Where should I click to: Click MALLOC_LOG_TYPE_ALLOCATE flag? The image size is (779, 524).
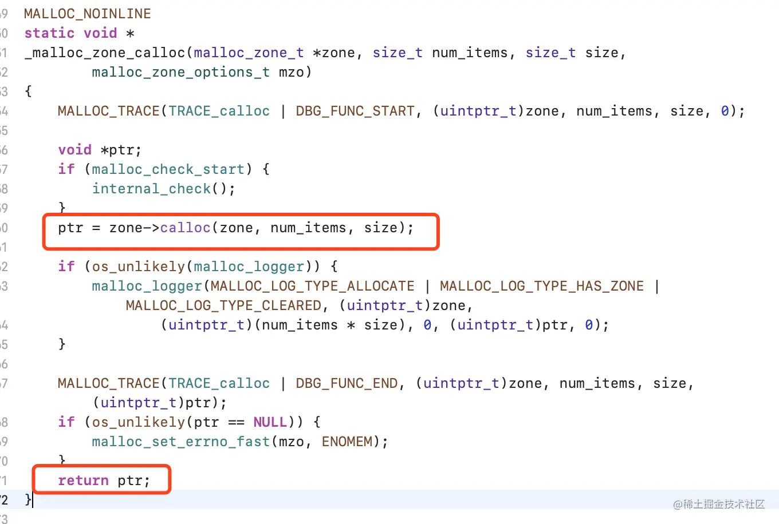tap(313, 286)
